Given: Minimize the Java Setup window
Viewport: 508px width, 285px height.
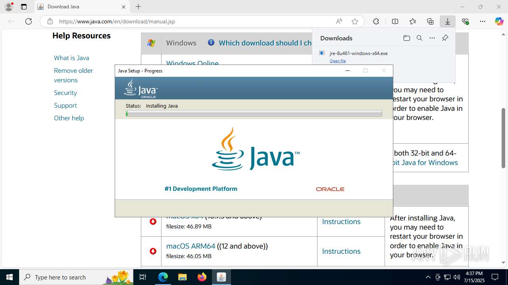Looking at the screenshot, I should [348, 70].
